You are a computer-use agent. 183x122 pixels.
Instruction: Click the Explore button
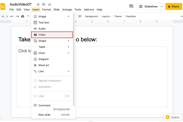tap(173, 117)
